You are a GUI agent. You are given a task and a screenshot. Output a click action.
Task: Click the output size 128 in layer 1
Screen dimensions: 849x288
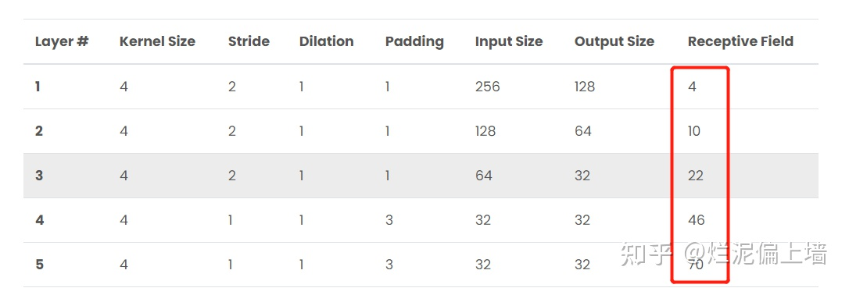(x=585, y=87)
